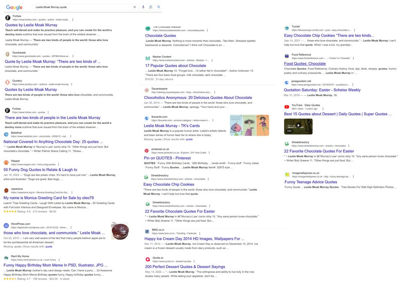Click 'quote' link under WordPress Missing text
Screen dimensions: 410x297
click(49, 247)
